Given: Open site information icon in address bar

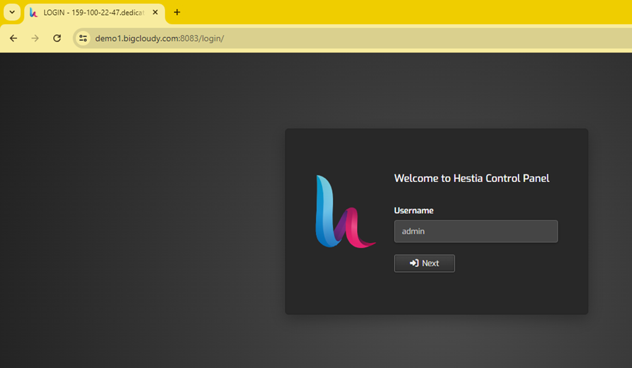Looking at the screenshot, I should [x=83, y=38].
